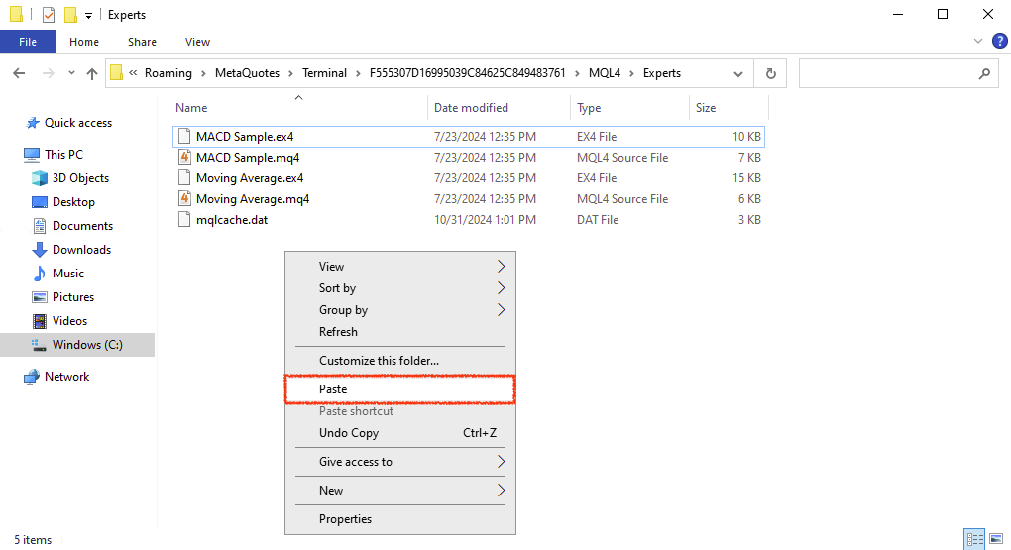The image size is (1011, 550).
Task: Expand address bar history dropdown
Action: click(738, 74)
